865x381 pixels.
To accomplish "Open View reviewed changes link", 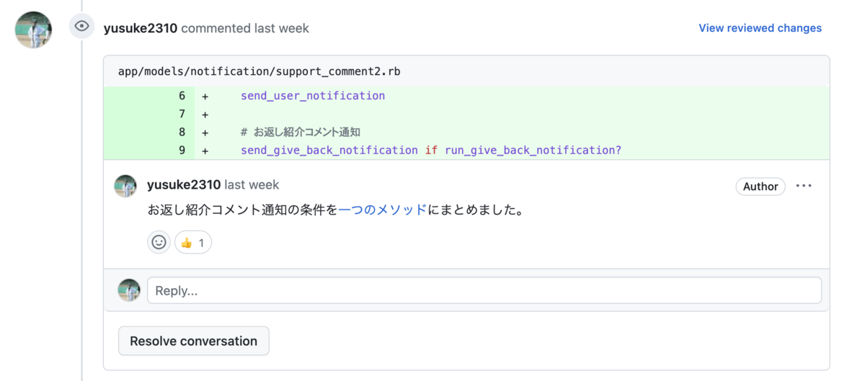I will pos(760,28).
